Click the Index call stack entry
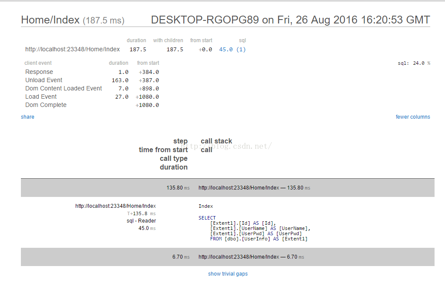The height and width of the screenshot is (283, 445). (x=206, y=206)
